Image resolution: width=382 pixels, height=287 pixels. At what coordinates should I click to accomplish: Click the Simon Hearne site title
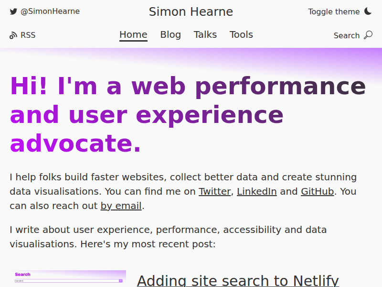click(191, 11)
